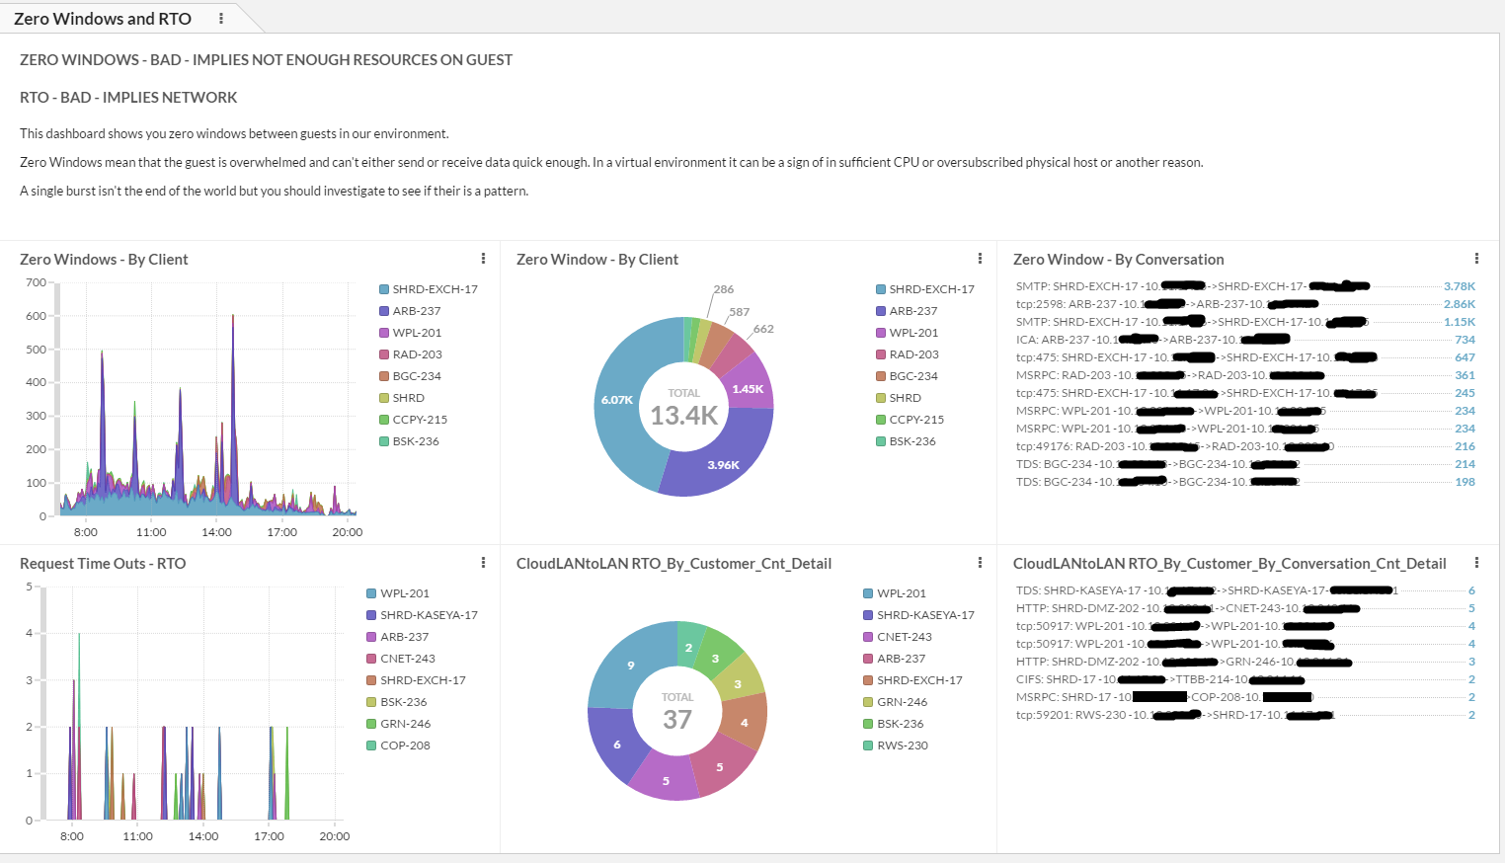The image size is (1505, 863).
Task: Click the slice labeled 6 in CloudLANtoLAN donut
Action: tap(617, 745)
